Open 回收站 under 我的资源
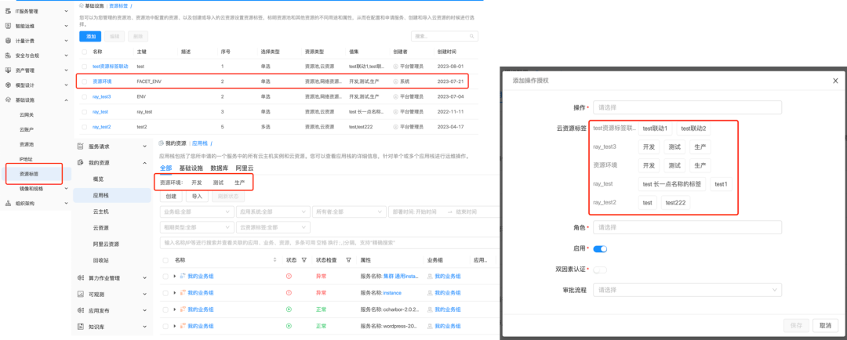Image resolution: width=847 pixels, height=340 pixels. tap(100, 260)
